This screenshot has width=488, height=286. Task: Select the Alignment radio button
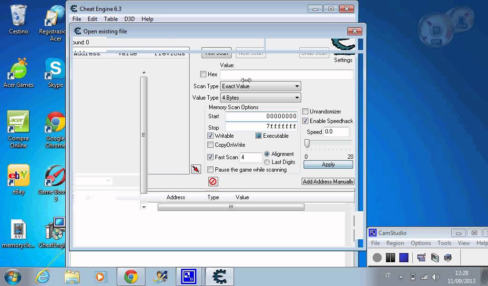pos(267,154)
